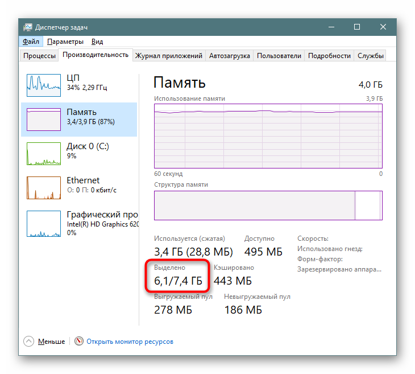Click the Структура памяти composition bar

pos(268,206)
